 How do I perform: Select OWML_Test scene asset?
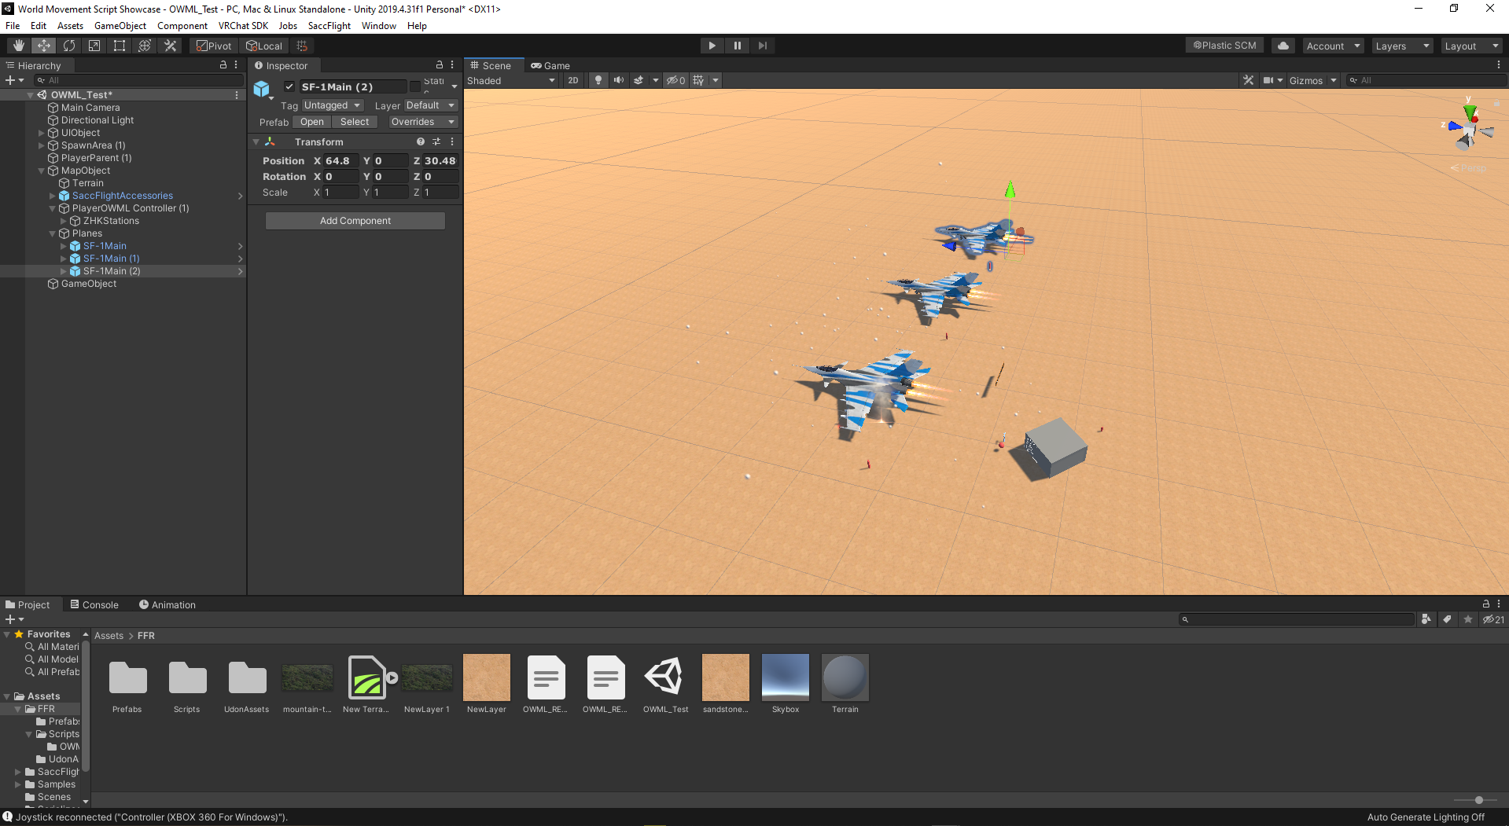(665, 677)
